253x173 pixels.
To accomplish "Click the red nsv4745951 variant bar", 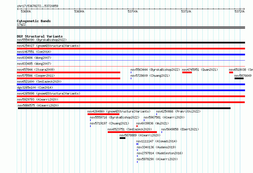I will pyautogui.click(x=187, y=72).
